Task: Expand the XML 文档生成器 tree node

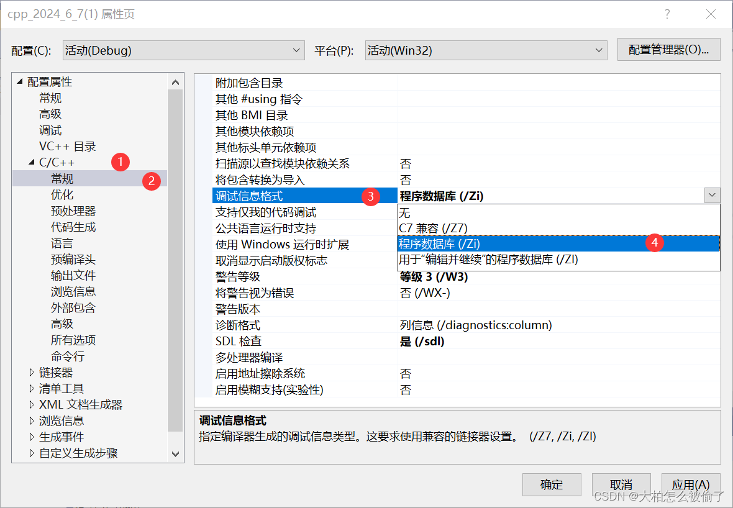Action: click(31, 405)
